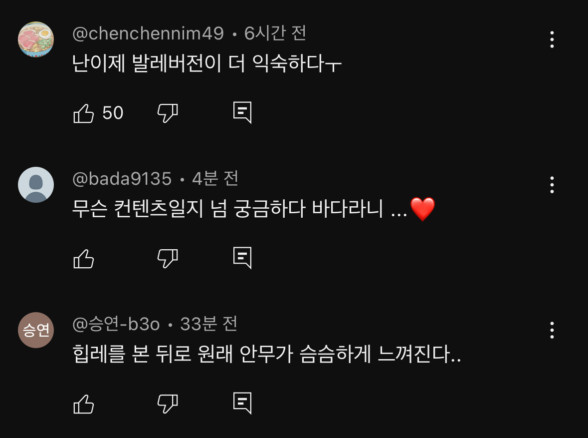Screen dimensions: 588x438
Task: Like the comment by @chenchennim49
Action: 84,113
